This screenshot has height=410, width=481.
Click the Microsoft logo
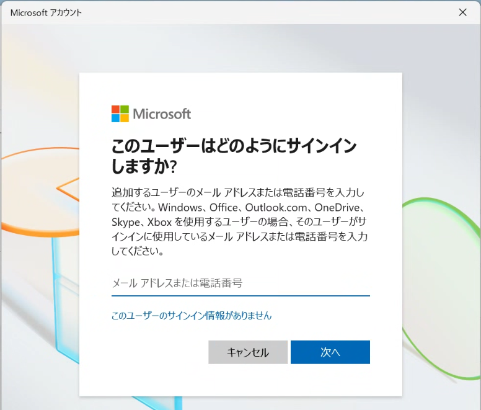point(151,114)
